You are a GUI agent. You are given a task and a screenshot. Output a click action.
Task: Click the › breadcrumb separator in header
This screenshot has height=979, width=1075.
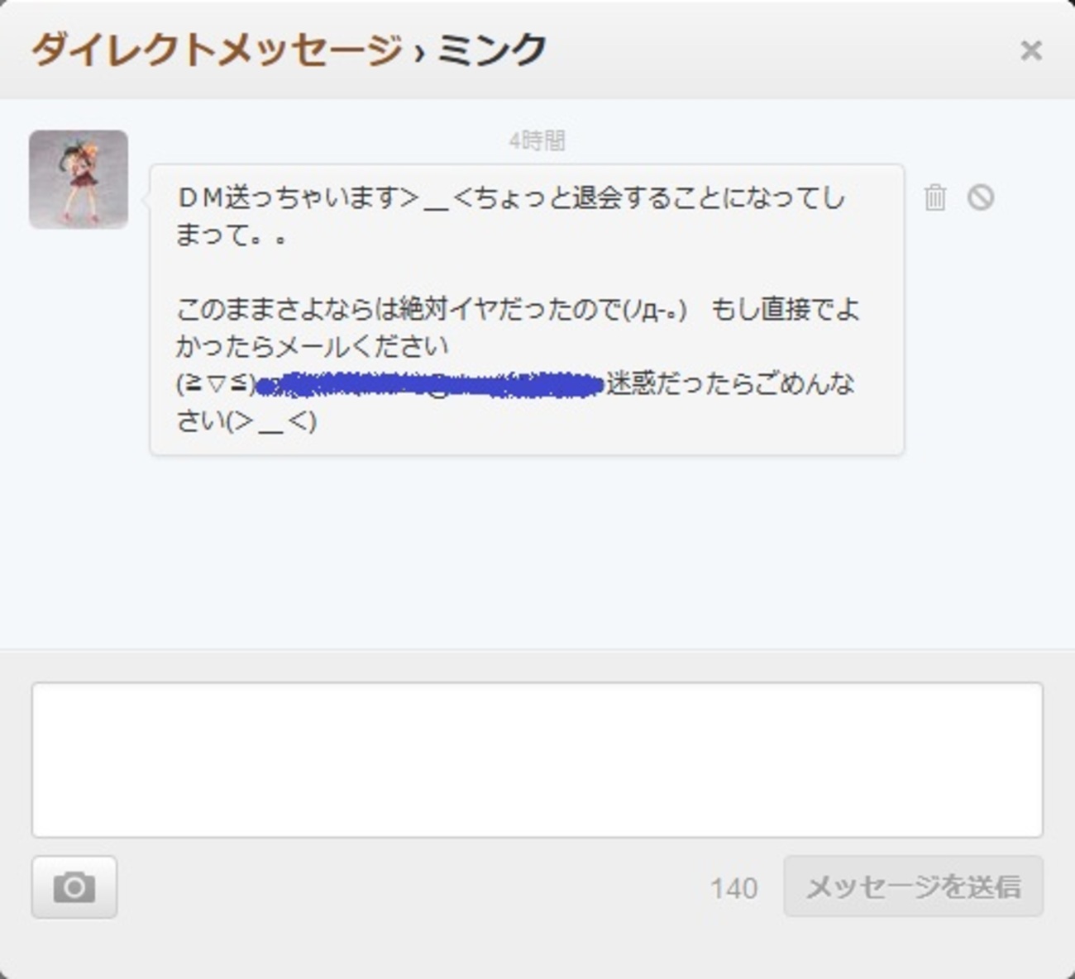pos(419,52)
